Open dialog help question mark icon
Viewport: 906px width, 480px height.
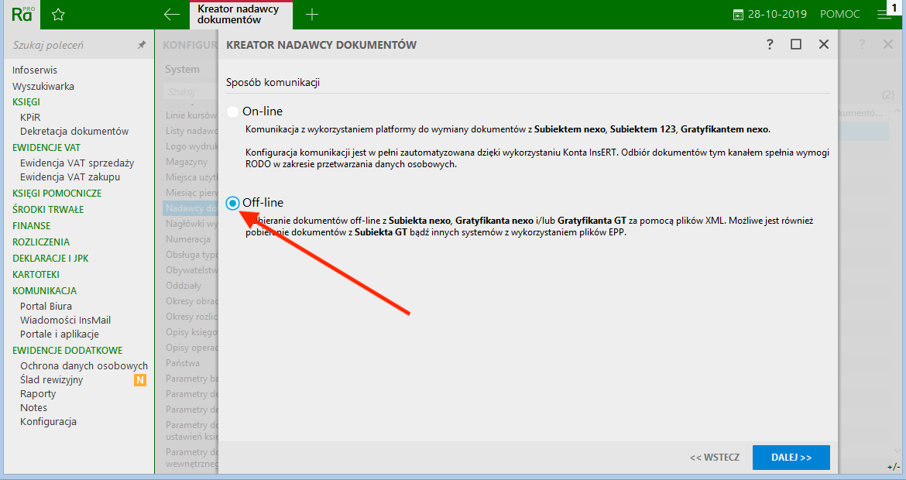(x=770, y=45)
